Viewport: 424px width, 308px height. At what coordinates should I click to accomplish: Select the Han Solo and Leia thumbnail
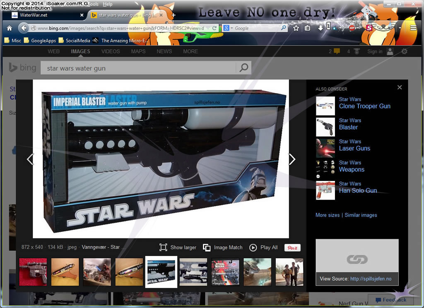(289, 272)
